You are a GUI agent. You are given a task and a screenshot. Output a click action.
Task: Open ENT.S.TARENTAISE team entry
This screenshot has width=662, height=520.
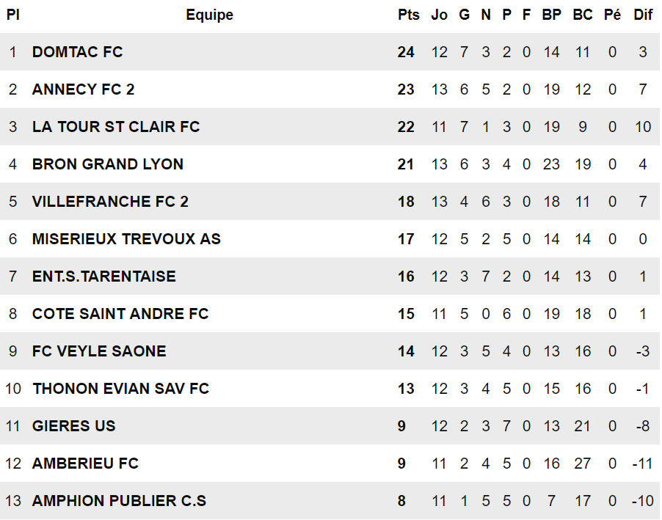click(104, 277)
